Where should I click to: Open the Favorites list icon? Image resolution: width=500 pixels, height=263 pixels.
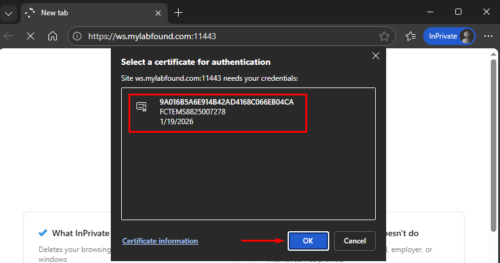point(411,36)
